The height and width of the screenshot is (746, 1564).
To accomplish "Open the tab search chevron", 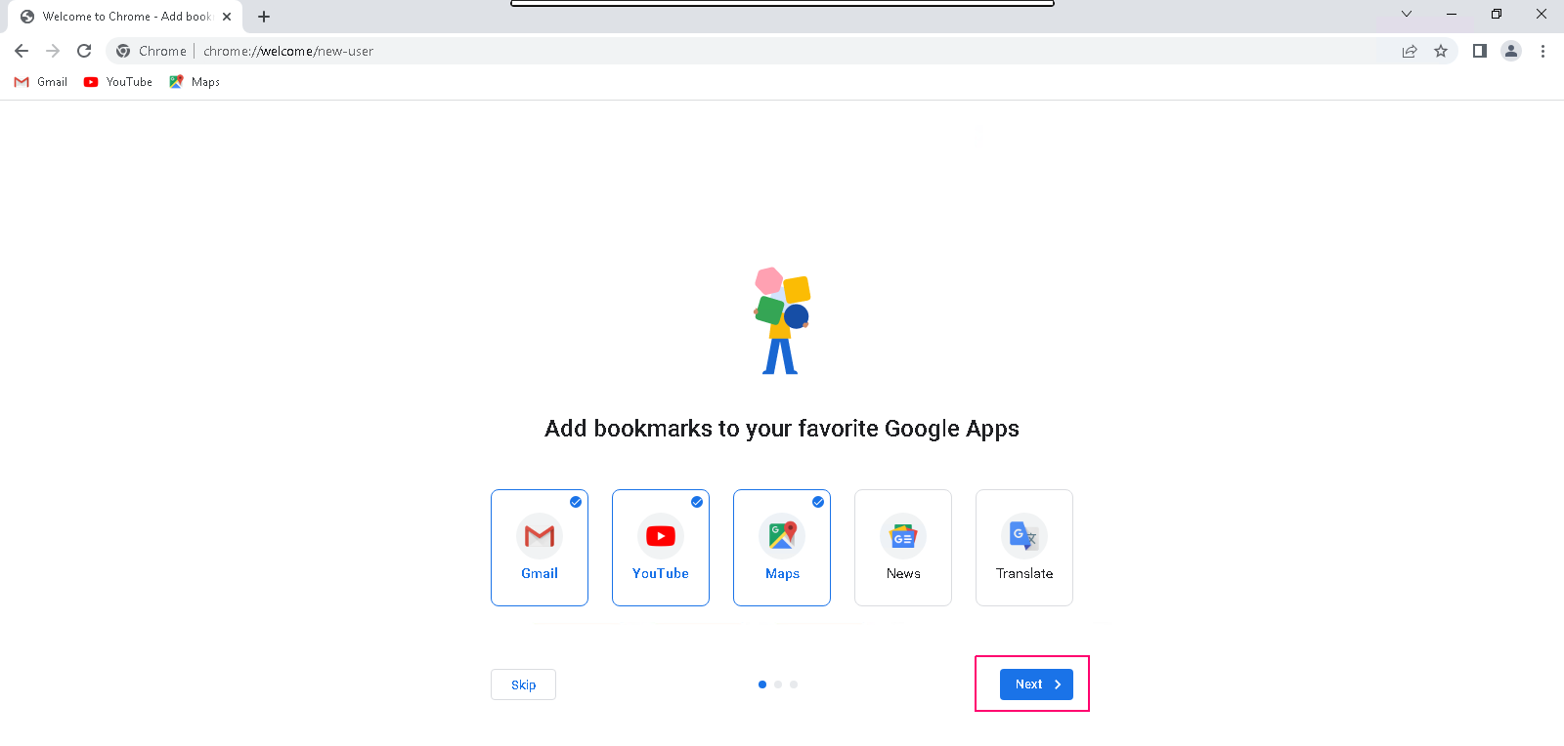I will pyautogui.click(x=1407, y=14).
